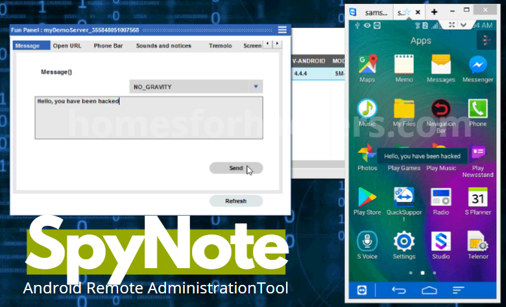The image size is (506, 307).
Task: Click the Refresh button
Action: 236,201
